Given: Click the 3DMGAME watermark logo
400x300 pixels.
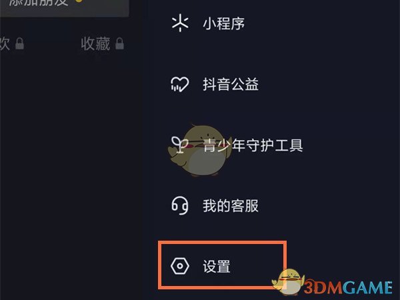Looking at the screenshot, I should pos(348,287).
